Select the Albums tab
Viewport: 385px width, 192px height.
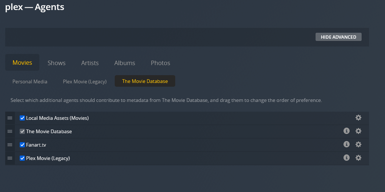(124, 63)
